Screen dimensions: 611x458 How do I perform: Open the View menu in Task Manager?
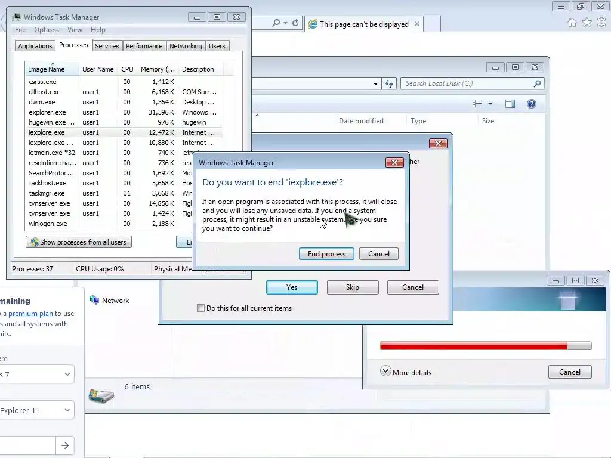pos(75,30)
